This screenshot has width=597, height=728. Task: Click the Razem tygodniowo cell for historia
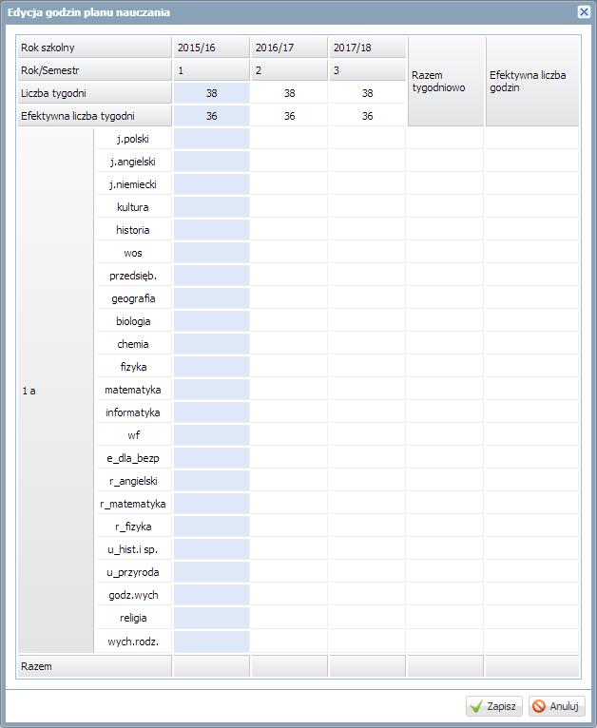446,229
